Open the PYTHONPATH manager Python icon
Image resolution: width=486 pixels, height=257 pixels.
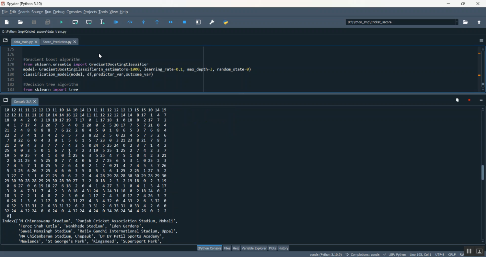226,22
